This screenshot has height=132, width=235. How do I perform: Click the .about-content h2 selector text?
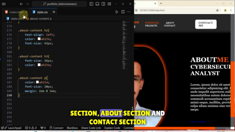33,30
